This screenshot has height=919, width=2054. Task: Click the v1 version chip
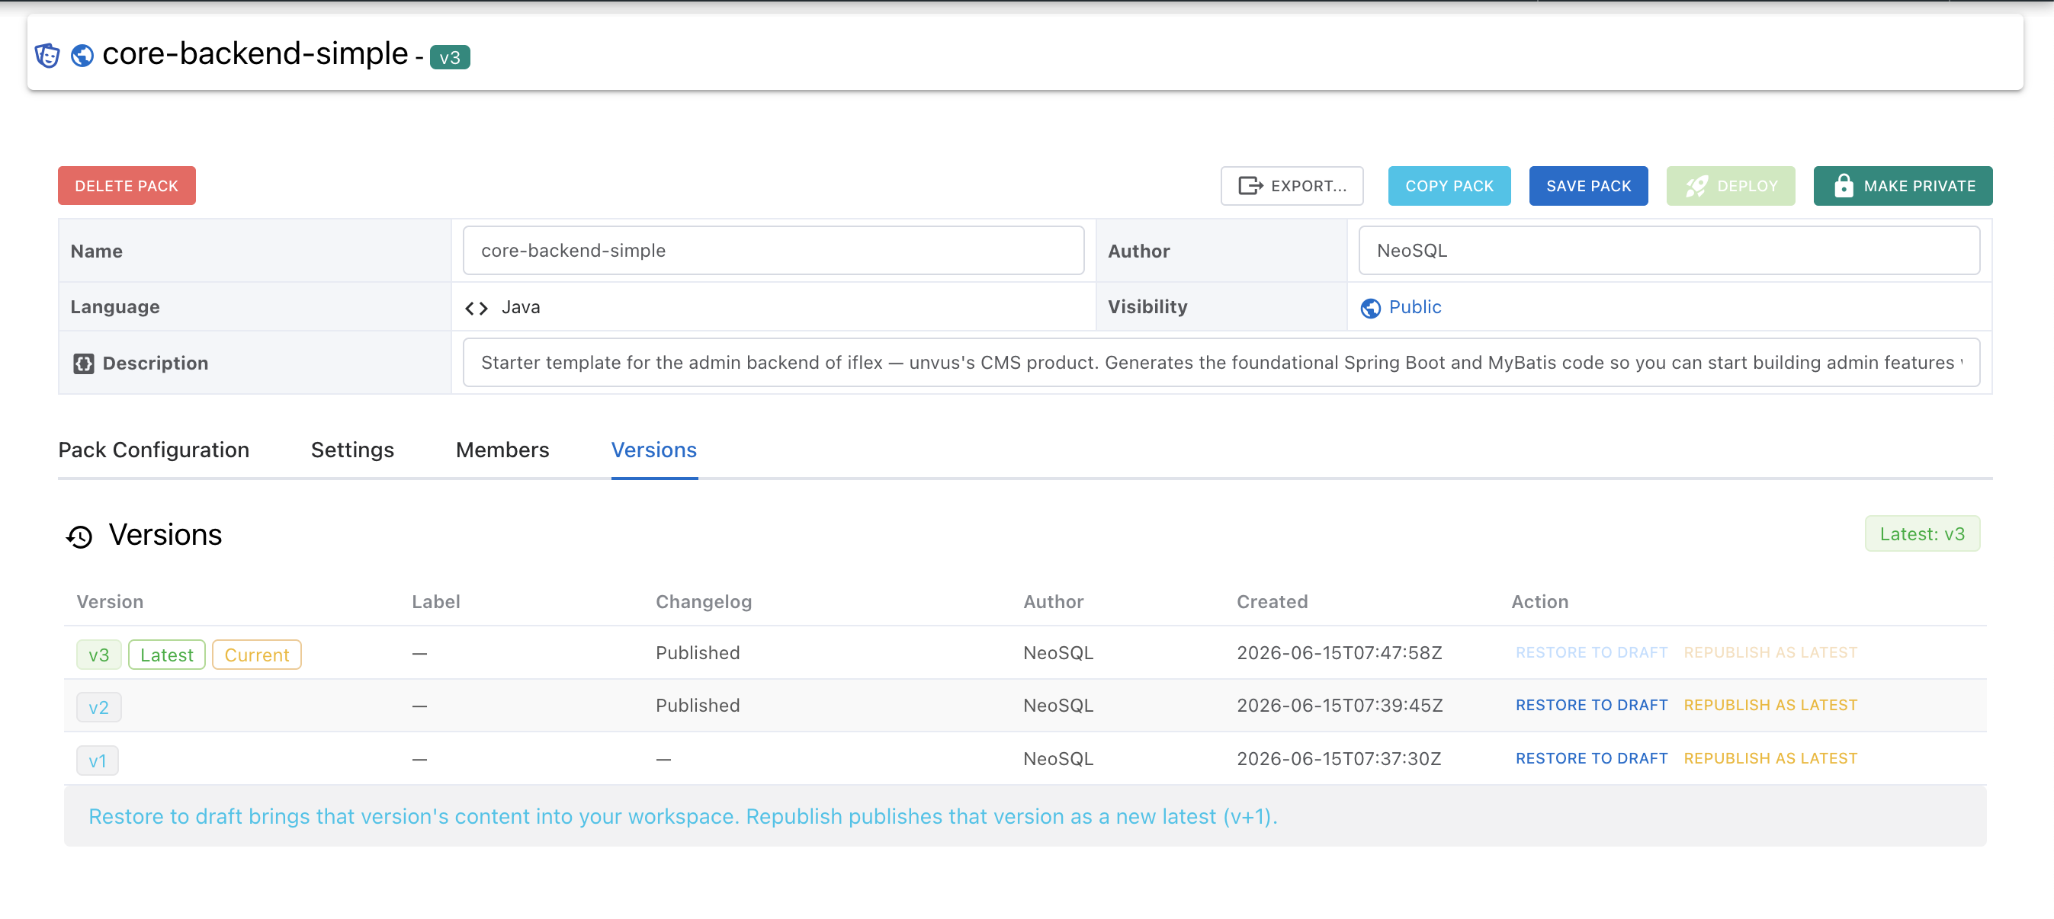click(x=98, y=761)
